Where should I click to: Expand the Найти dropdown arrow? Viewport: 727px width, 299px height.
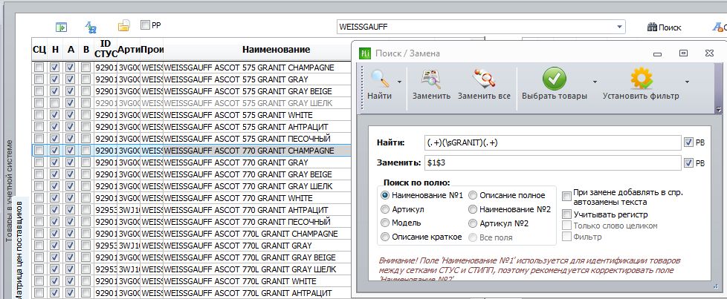398,82
